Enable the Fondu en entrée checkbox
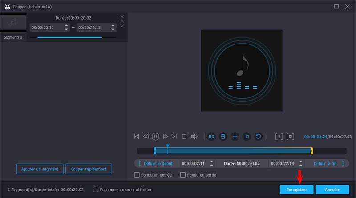356x198 pixels. [137, 175]
